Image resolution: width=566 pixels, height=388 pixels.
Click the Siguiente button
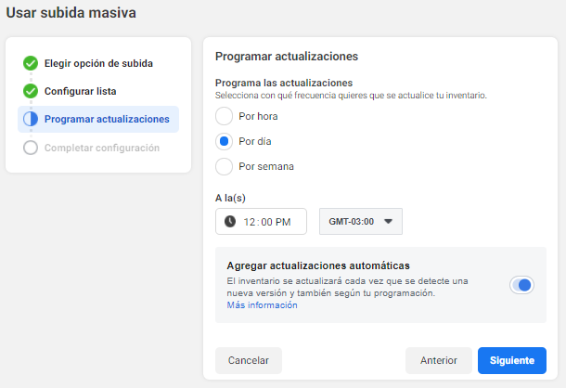tap(512, 360)
